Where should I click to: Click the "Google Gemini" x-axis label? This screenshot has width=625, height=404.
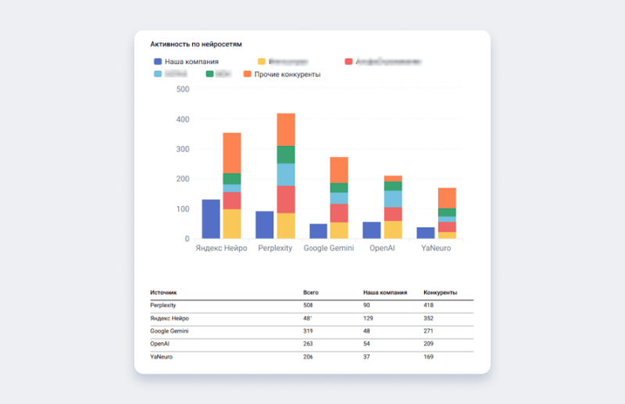[329, 248]
